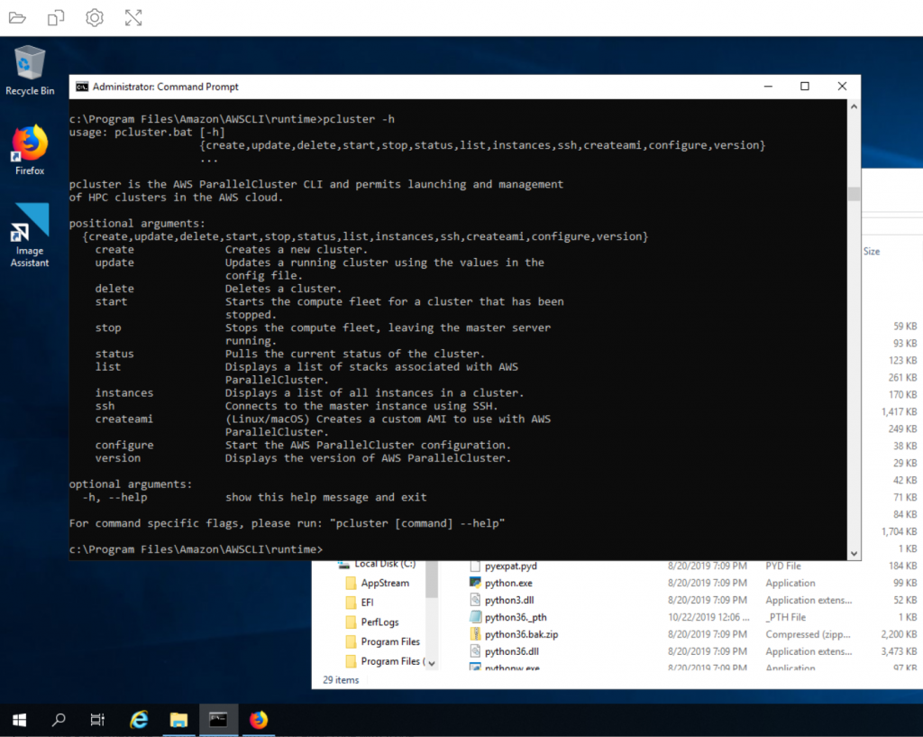Image resolution: width=923 pixels, height=737 pixels.
Task: Click the copy/clipboard icon in top toolbar
Action: [x=56, y=18]
